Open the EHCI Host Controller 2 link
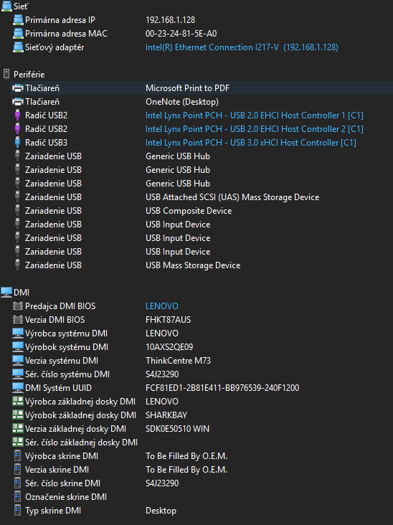The width and height of the screenshot is (393, 525). point(255,129)
